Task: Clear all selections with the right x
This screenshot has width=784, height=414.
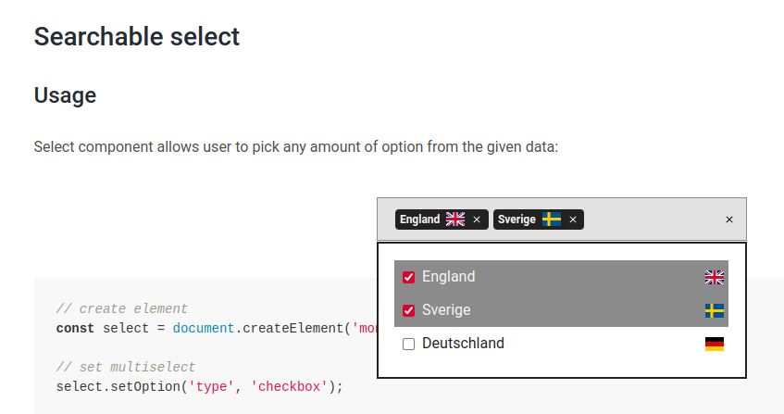Action: [729, 220]
